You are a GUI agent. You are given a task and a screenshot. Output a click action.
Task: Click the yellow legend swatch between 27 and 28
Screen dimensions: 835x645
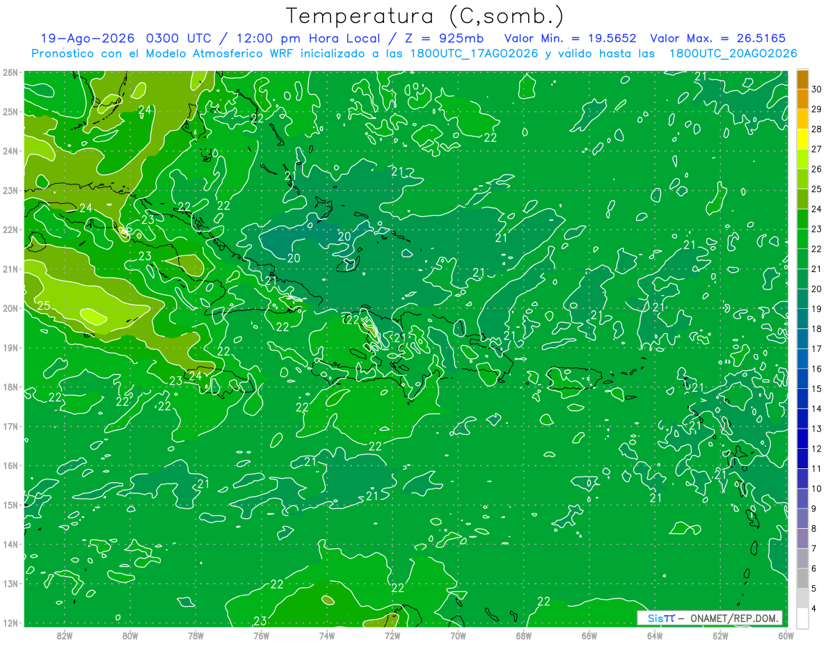click(x=802, y=139)
